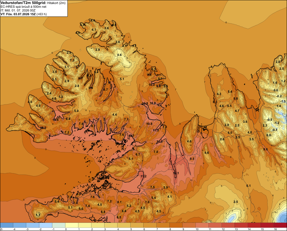This screenshot has height=231, width=287.
Task: Click the "2.0" temperature value
Action: [278, 62]
